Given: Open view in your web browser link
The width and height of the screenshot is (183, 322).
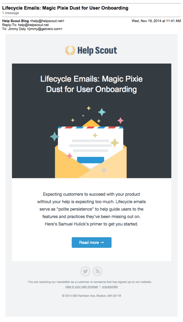Looking at the screenshot, I should click(x=82, y=286).
